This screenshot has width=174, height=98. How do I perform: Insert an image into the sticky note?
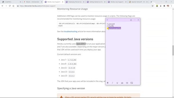[132, 83]
